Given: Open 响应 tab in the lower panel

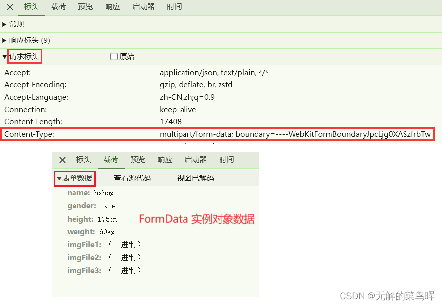Looking at the screenshot, I should (165, 160).
